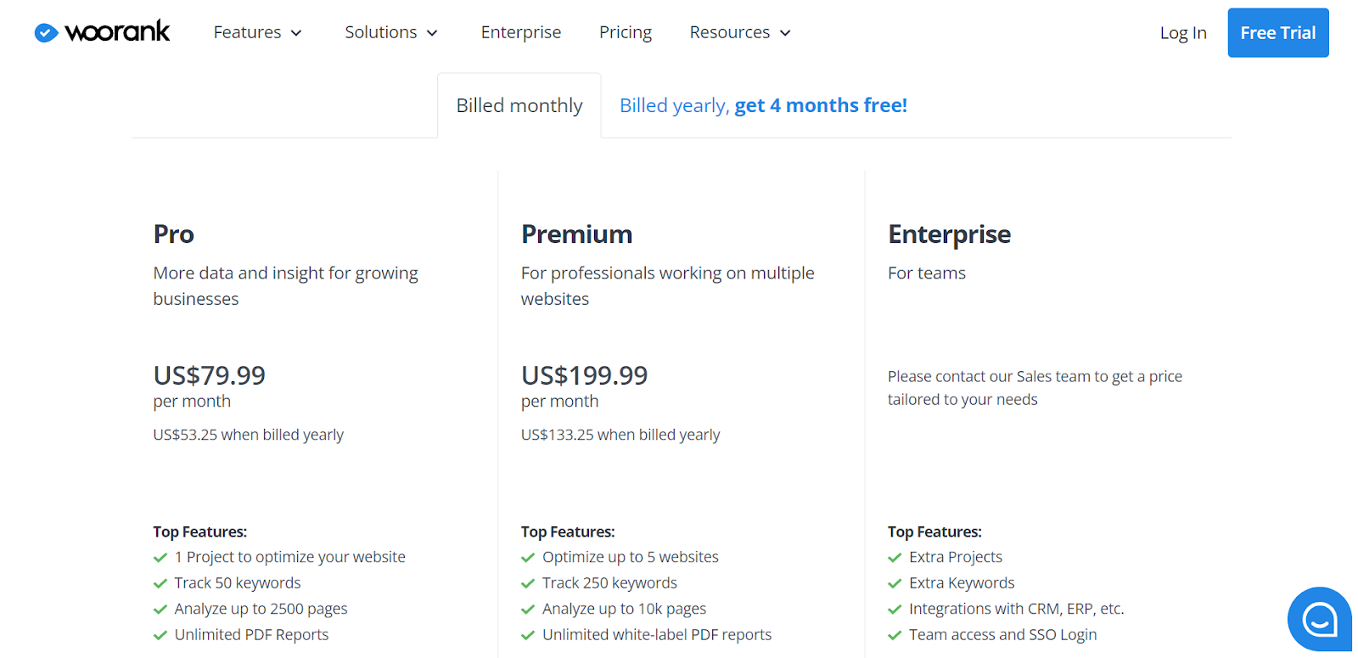This screenshot has height=658, width=1358.
Task: Click the Pro plan heading
Action: coord(174,234)
